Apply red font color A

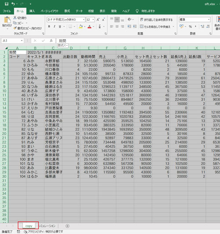coord(89,26)
